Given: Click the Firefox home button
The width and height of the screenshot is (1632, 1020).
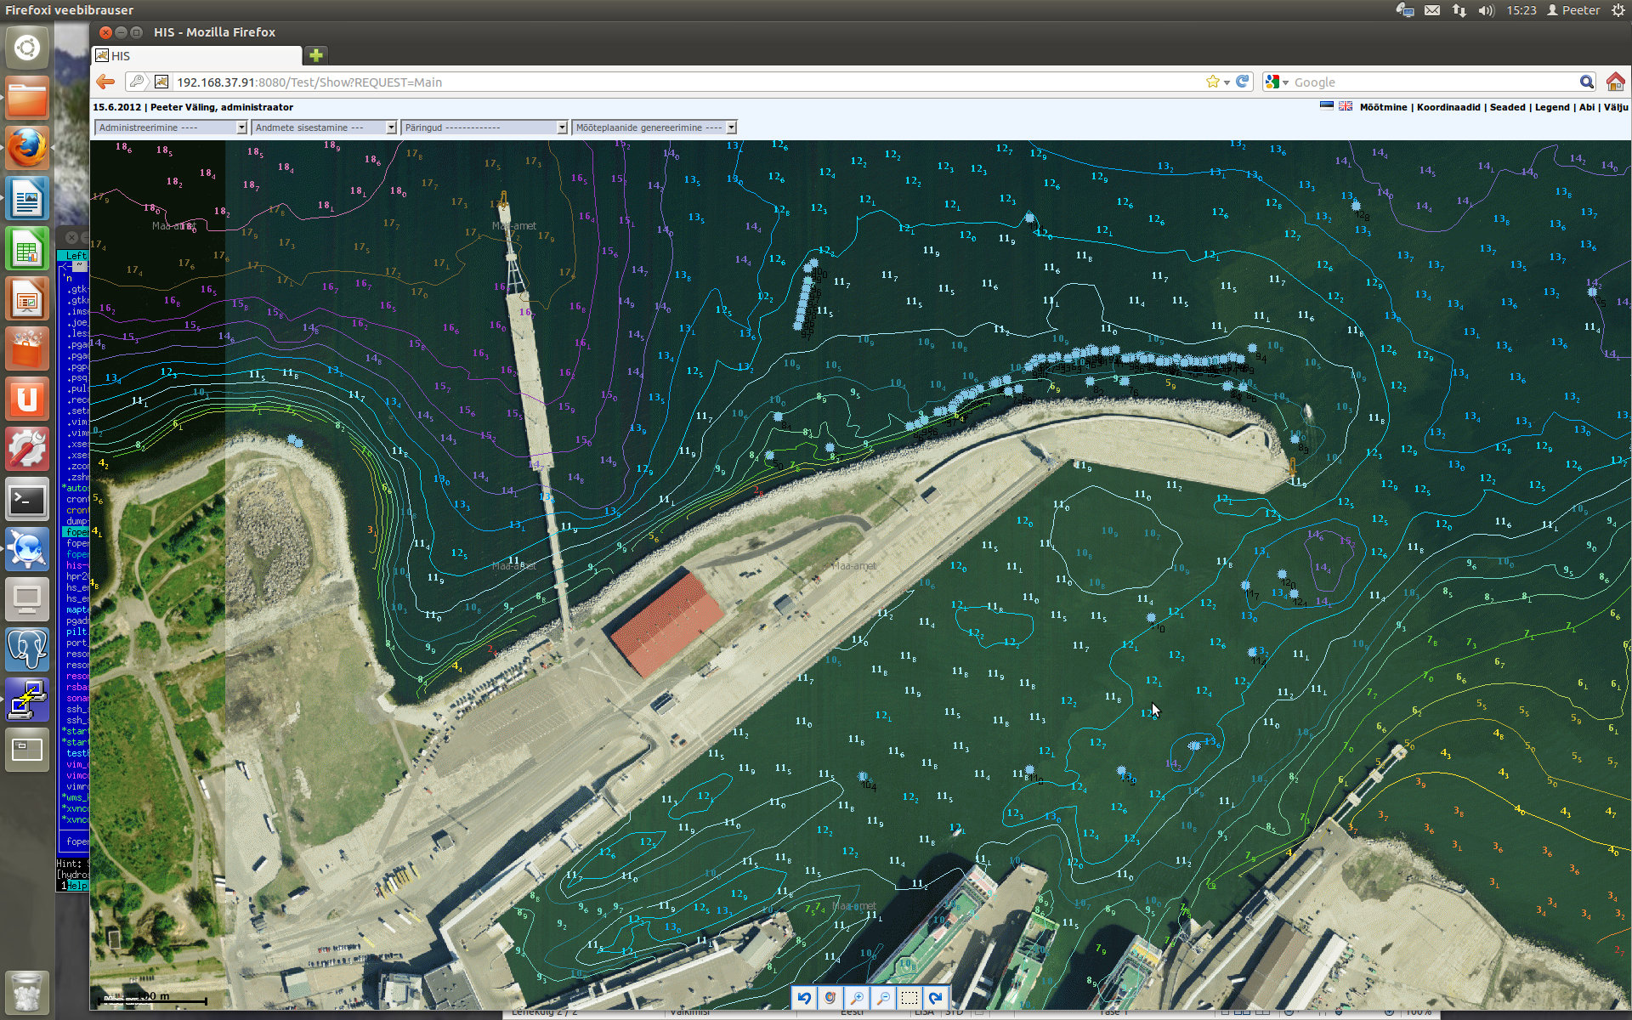Looking at the screenshot, I should pyautogui.click(x=1615, y=82).
